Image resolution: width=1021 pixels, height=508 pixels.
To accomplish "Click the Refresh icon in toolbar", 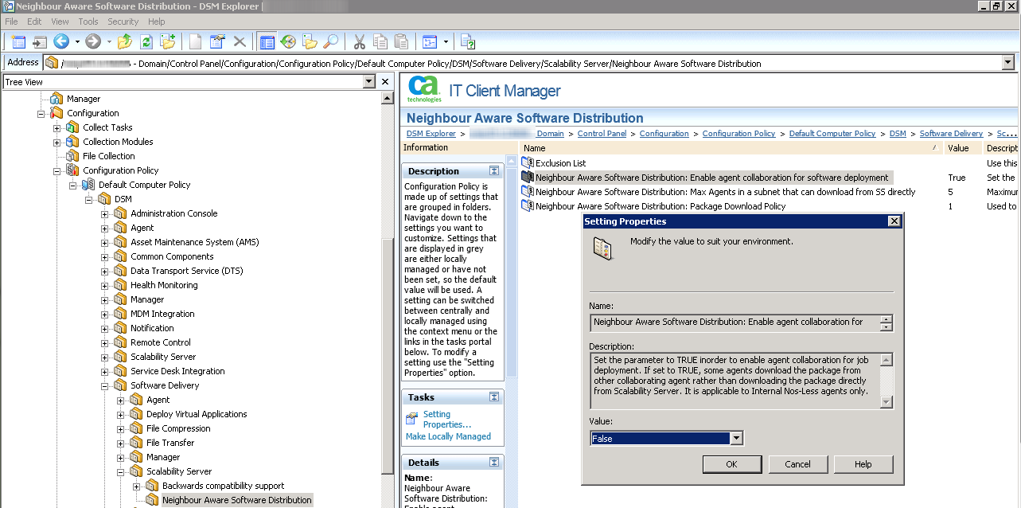I will coord(146,41).
